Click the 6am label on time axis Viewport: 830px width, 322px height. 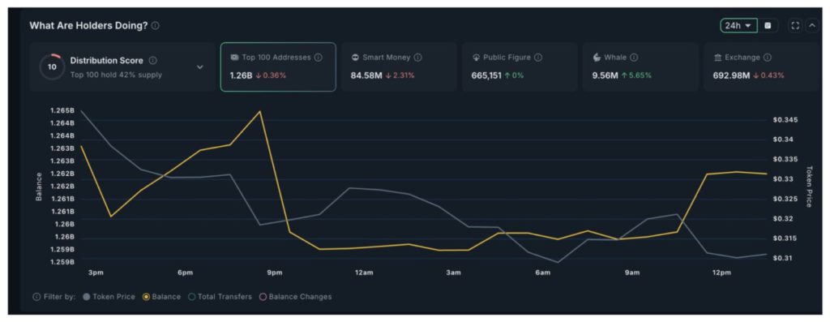pyautogui.click(x=543, y=273)
